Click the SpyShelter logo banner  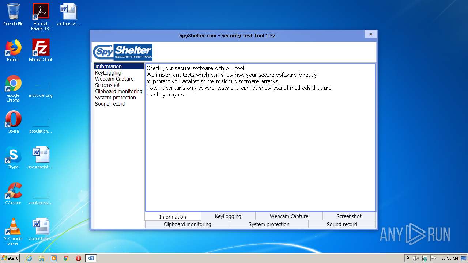pos(122,52)
